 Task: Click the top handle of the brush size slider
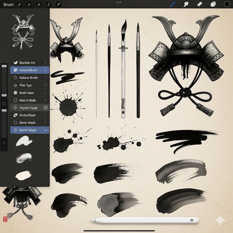[x=4, y=66]
